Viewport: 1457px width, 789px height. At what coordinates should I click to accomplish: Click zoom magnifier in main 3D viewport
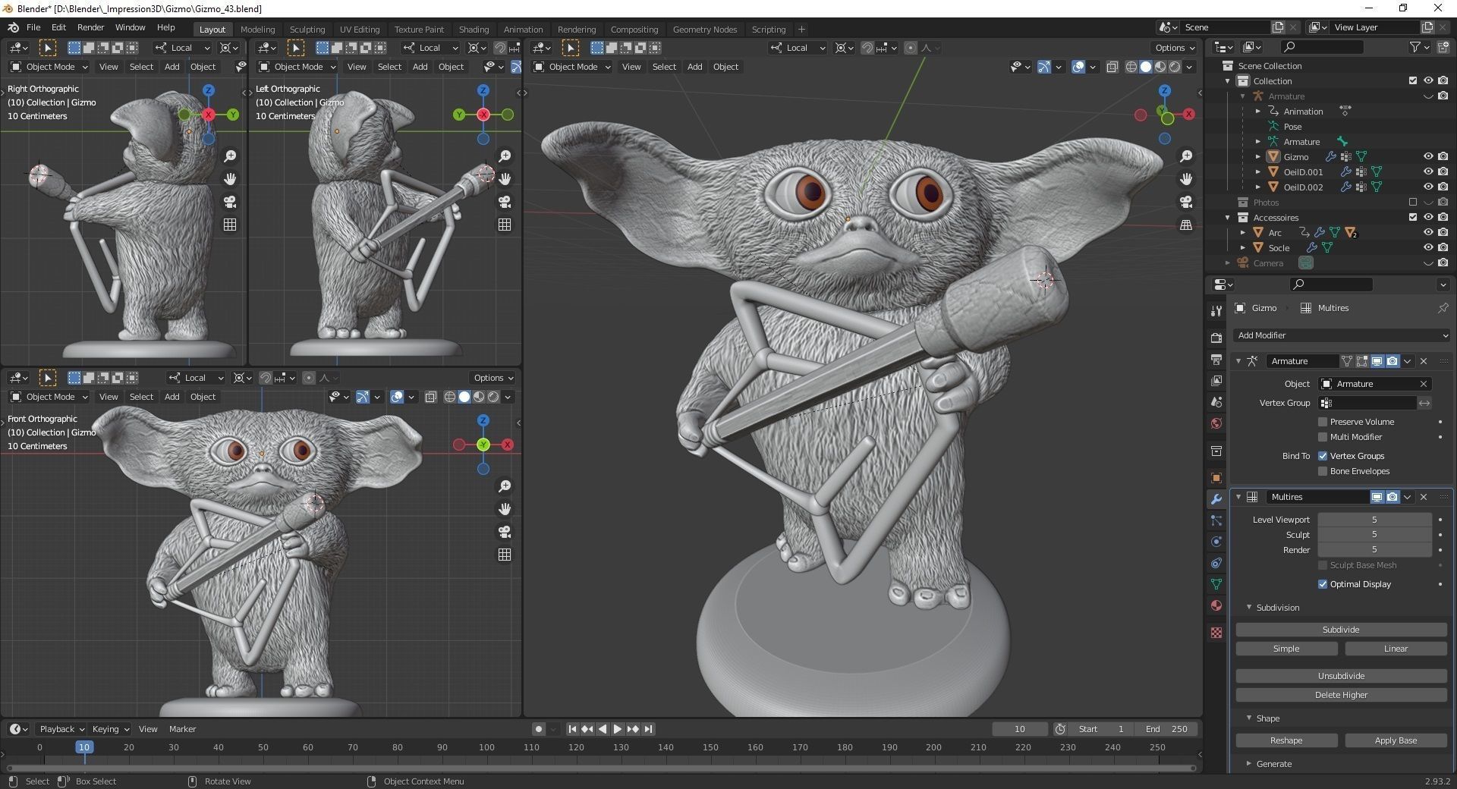[1186, 156]
